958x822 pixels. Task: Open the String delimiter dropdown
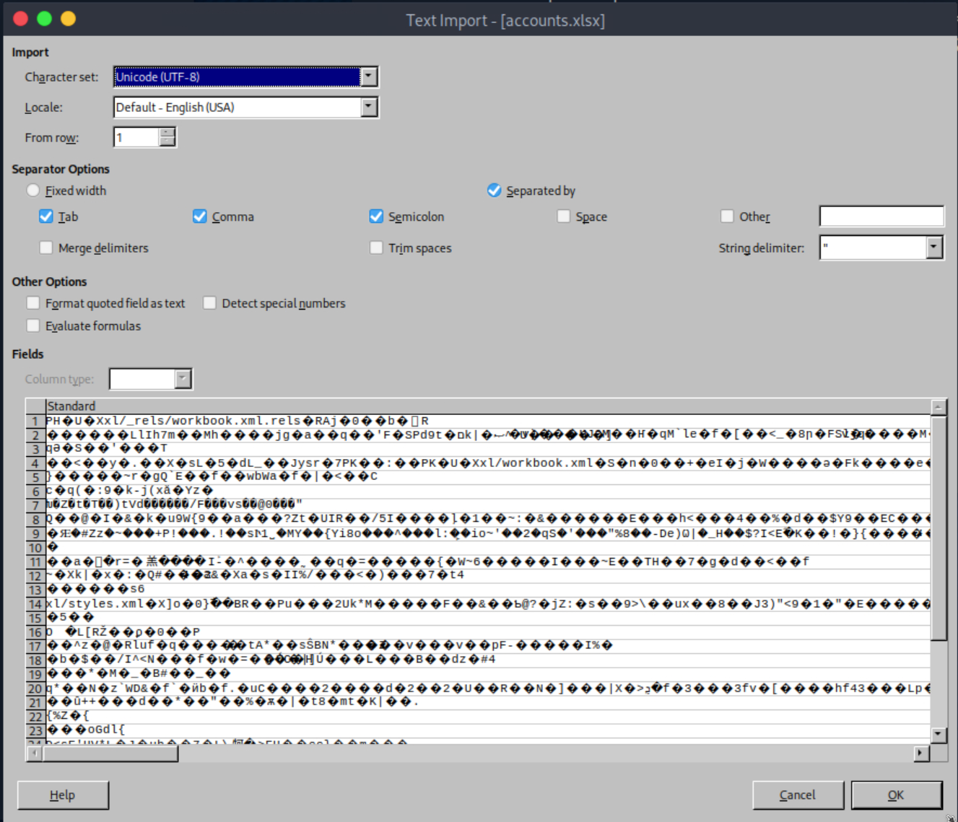(933, 248)
